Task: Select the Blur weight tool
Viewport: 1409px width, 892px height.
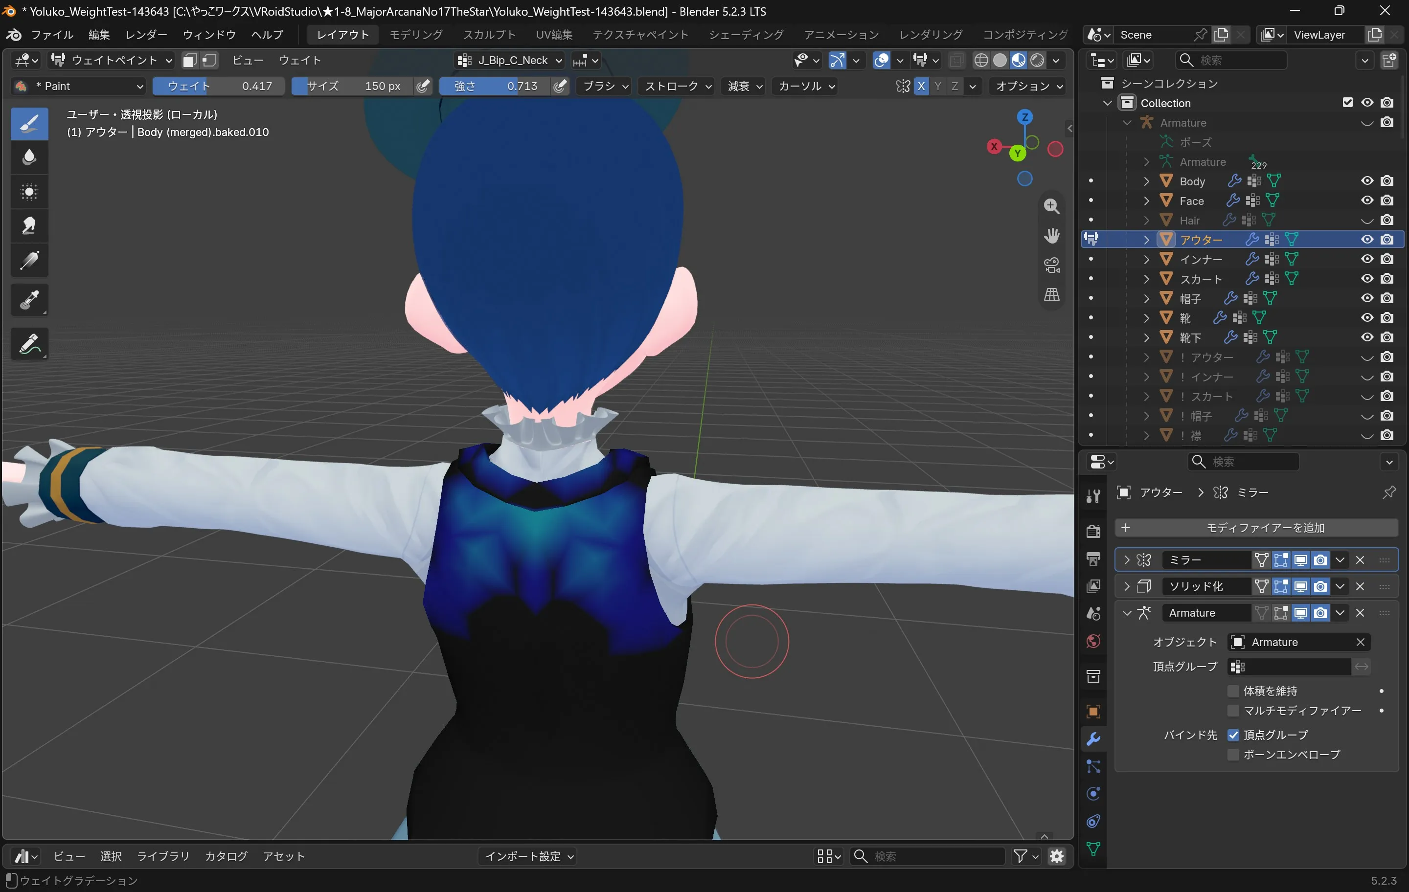Action: [x=29, y=157]
